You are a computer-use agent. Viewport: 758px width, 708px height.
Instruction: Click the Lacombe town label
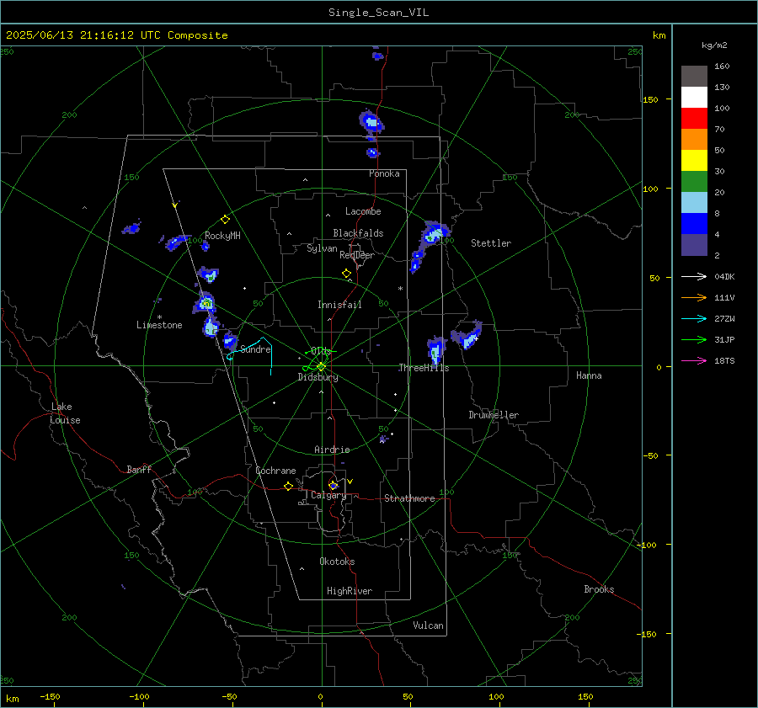click(363, 211)
